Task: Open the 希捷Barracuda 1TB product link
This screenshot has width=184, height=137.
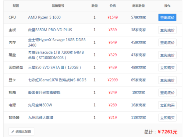Action: 56,55
